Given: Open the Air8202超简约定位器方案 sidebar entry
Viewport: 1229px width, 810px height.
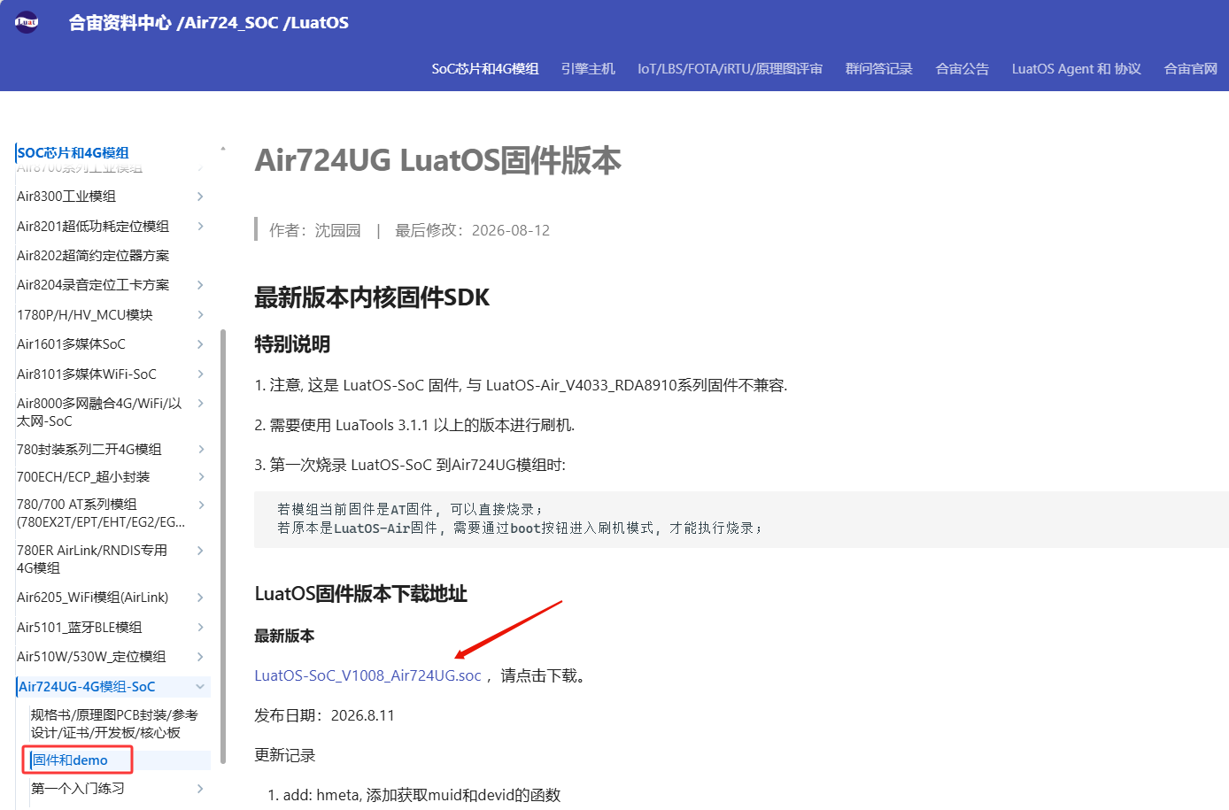Looking at the screenshot, I should tap(93, 256).
